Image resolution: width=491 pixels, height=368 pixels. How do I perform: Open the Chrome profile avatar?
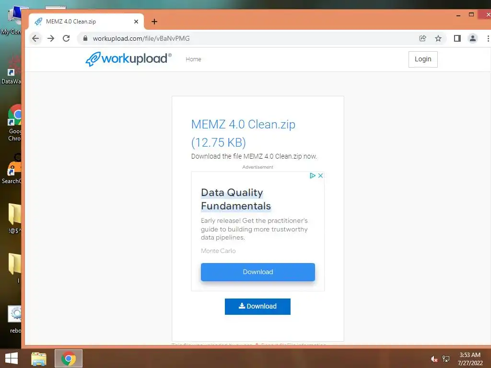472,38
